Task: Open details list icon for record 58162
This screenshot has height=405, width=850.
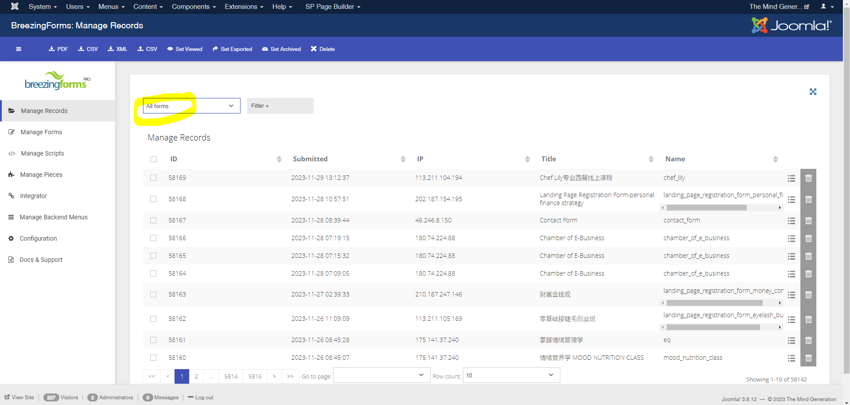Action: [792, 319]
